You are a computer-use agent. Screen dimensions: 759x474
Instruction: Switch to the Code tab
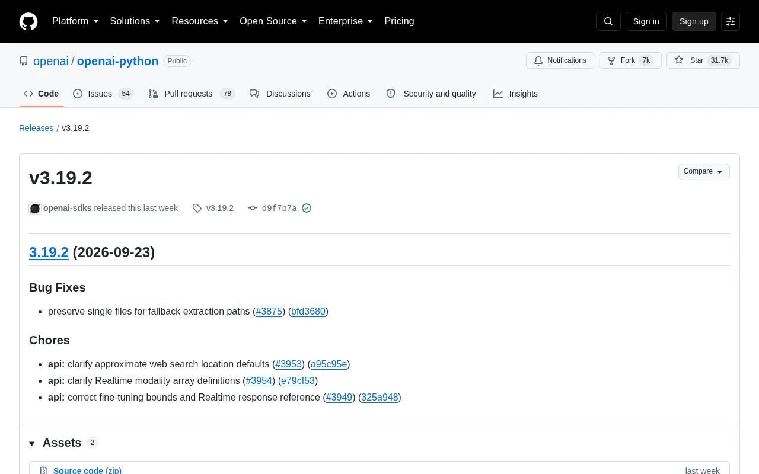click(42, 94)
